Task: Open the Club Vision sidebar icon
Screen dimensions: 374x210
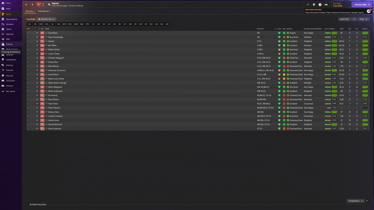Action: (3, 80)
